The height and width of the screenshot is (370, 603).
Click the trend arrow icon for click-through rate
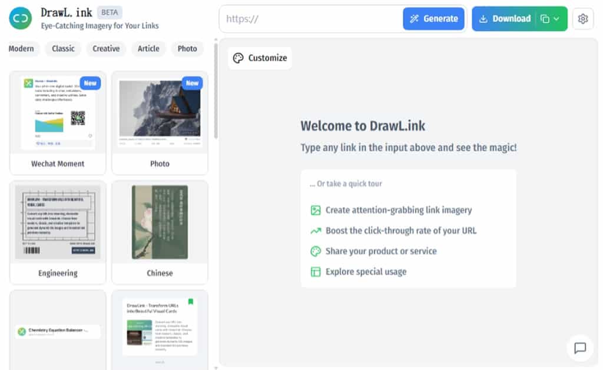click(316, 231)
